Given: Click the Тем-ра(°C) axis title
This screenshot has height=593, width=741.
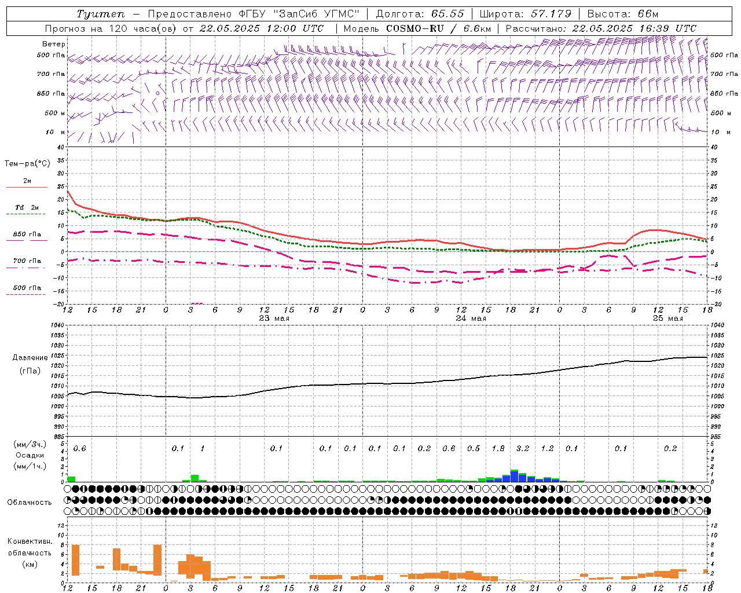Looking at the screenshot, I should [27, 164].
